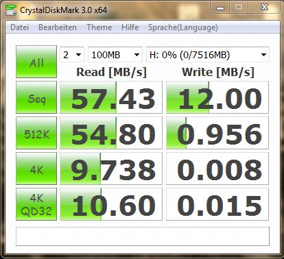Open the Hilfe menu
This screenshot has height=259, width=284.
click(x=130, y=27)
